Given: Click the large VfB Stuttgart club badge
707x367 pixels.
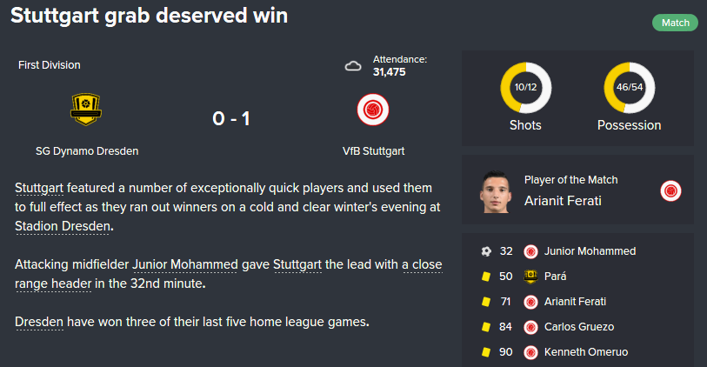Looking at the screenshot, I should [373, 110].
